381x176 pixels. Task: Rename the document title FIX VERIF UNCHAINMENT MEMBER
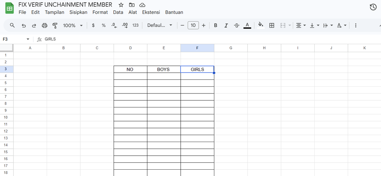coord(65,4)
